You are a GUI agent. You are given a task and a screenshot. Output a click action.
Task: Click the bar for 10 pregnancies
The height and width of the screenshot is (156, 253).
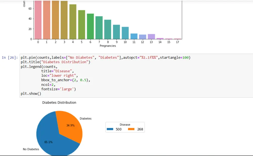click(125, 33)
